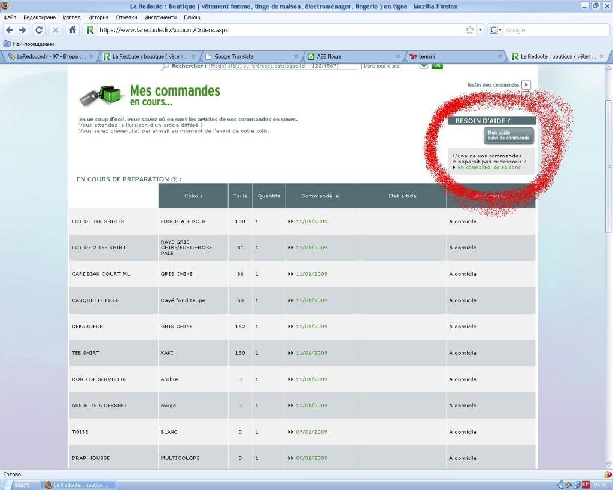Click the help icon beside EN COURS DE PREPARATION

click(174, 179)
